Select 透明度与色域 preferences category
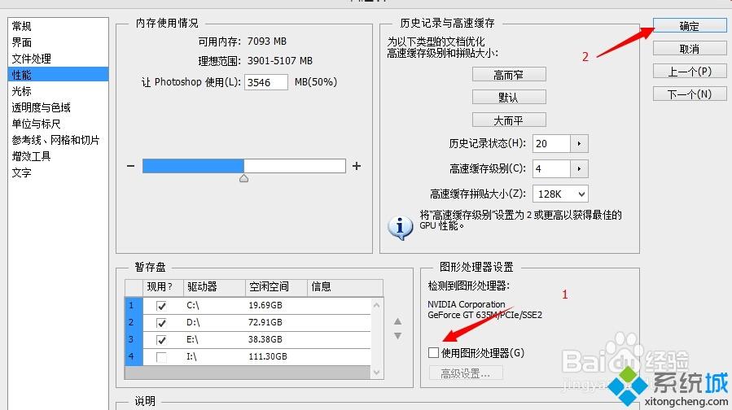Image resolution: width=732 pixels, height=410 pixels. (41, 107)
